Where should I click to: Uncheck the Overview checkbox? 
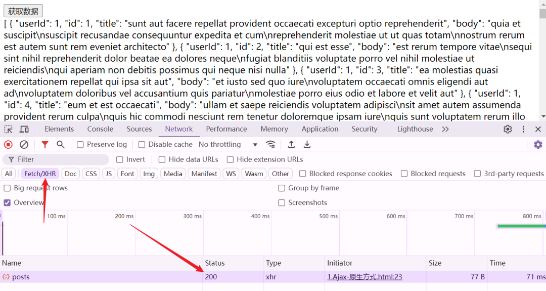tap(8, 202)
